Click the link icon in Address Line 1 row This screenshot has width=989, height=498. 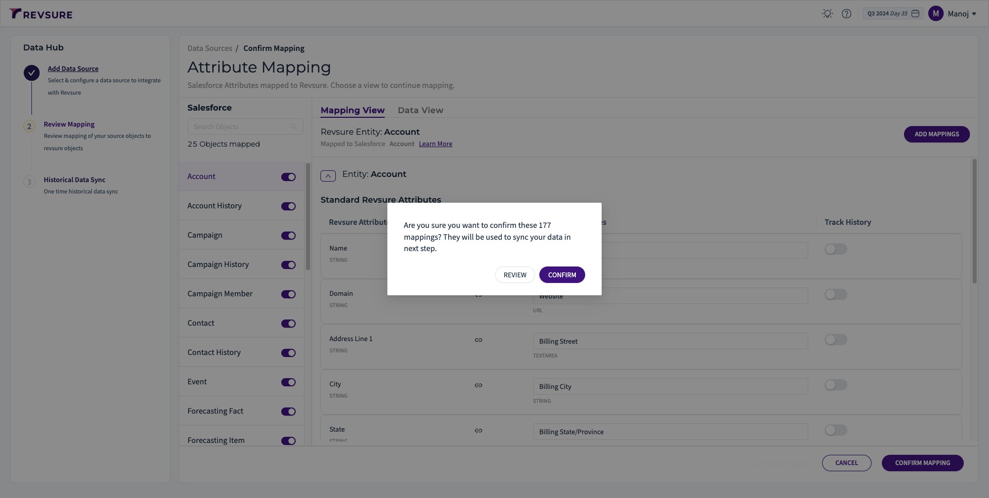pos(479,340)
